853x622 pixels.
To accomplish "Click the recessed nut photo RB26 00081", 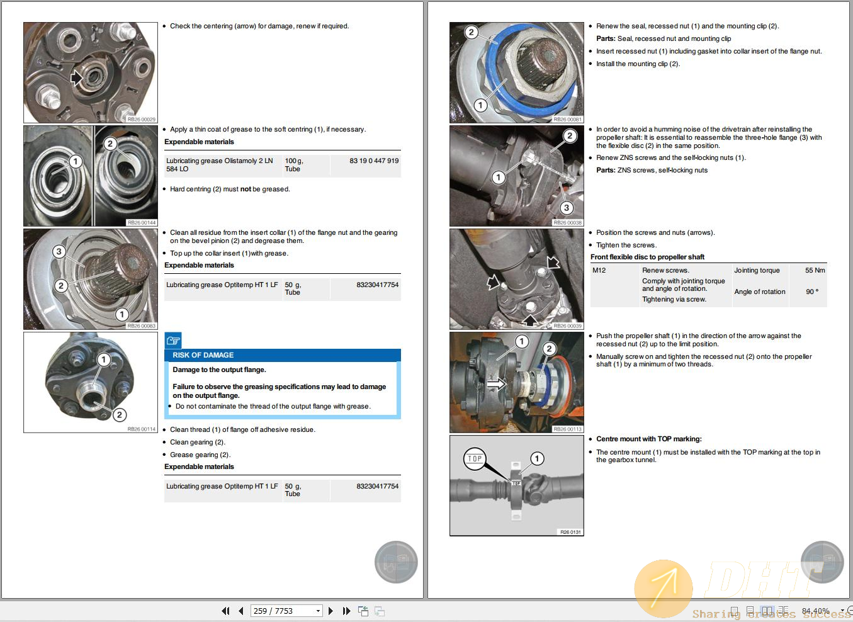I will click(517, 72).
